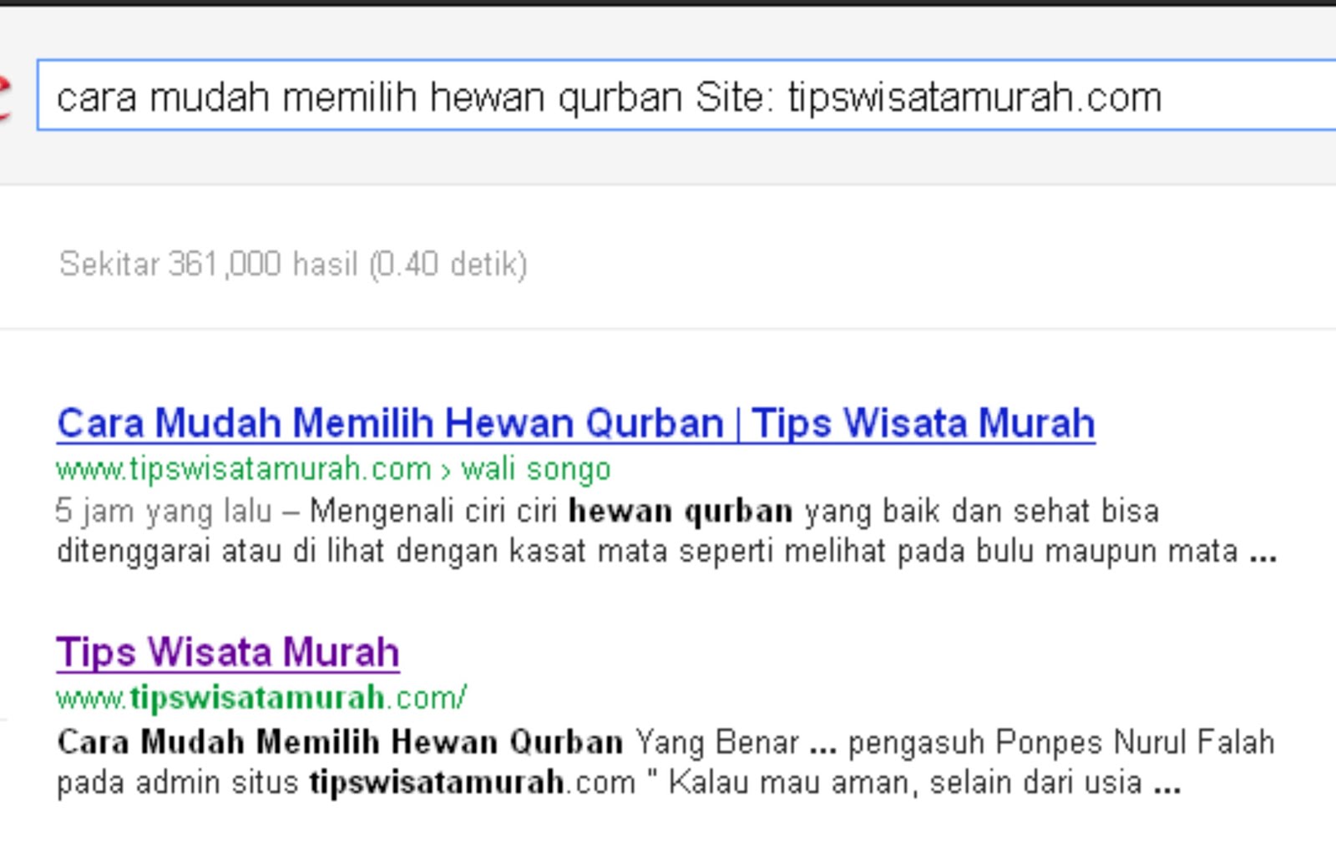The width and height of the screenshot is (1336, 848).
Task: Click the green URL www.tipswisatamurah.com/
Action: coord(261,698)
